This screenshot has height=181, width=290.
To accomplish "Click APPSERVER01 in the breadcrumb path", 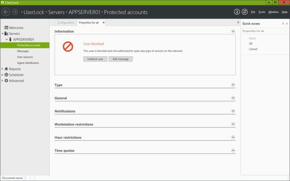I will coord(85,12).
